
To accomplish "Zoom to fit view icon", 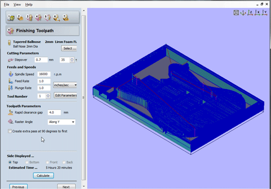I will click(236, 13).
